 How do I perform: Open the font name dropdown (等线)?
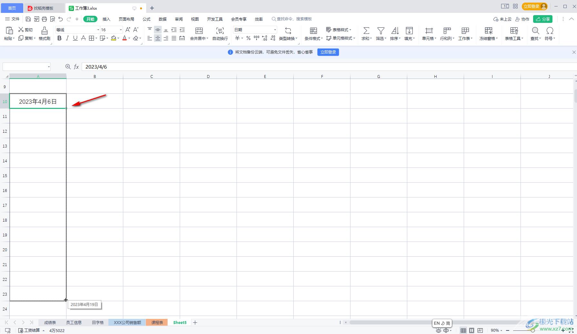coord(98,30)
